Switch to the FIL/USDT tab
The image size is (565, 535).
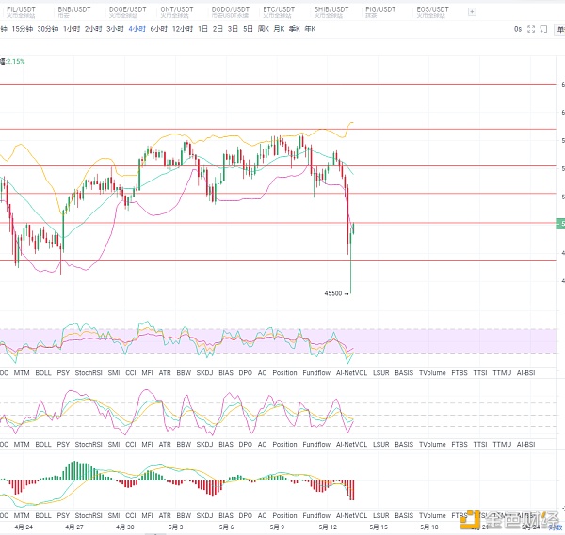pos(21,8)
